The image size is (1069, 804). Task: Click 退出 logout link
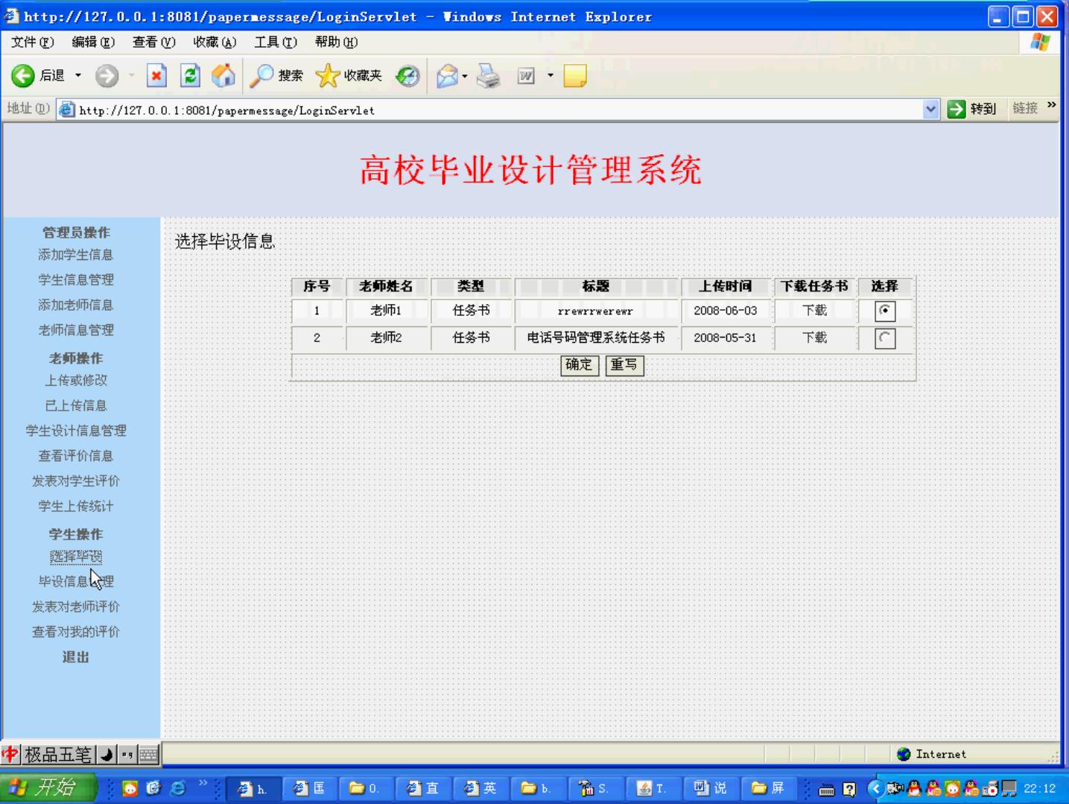[76, 657]
